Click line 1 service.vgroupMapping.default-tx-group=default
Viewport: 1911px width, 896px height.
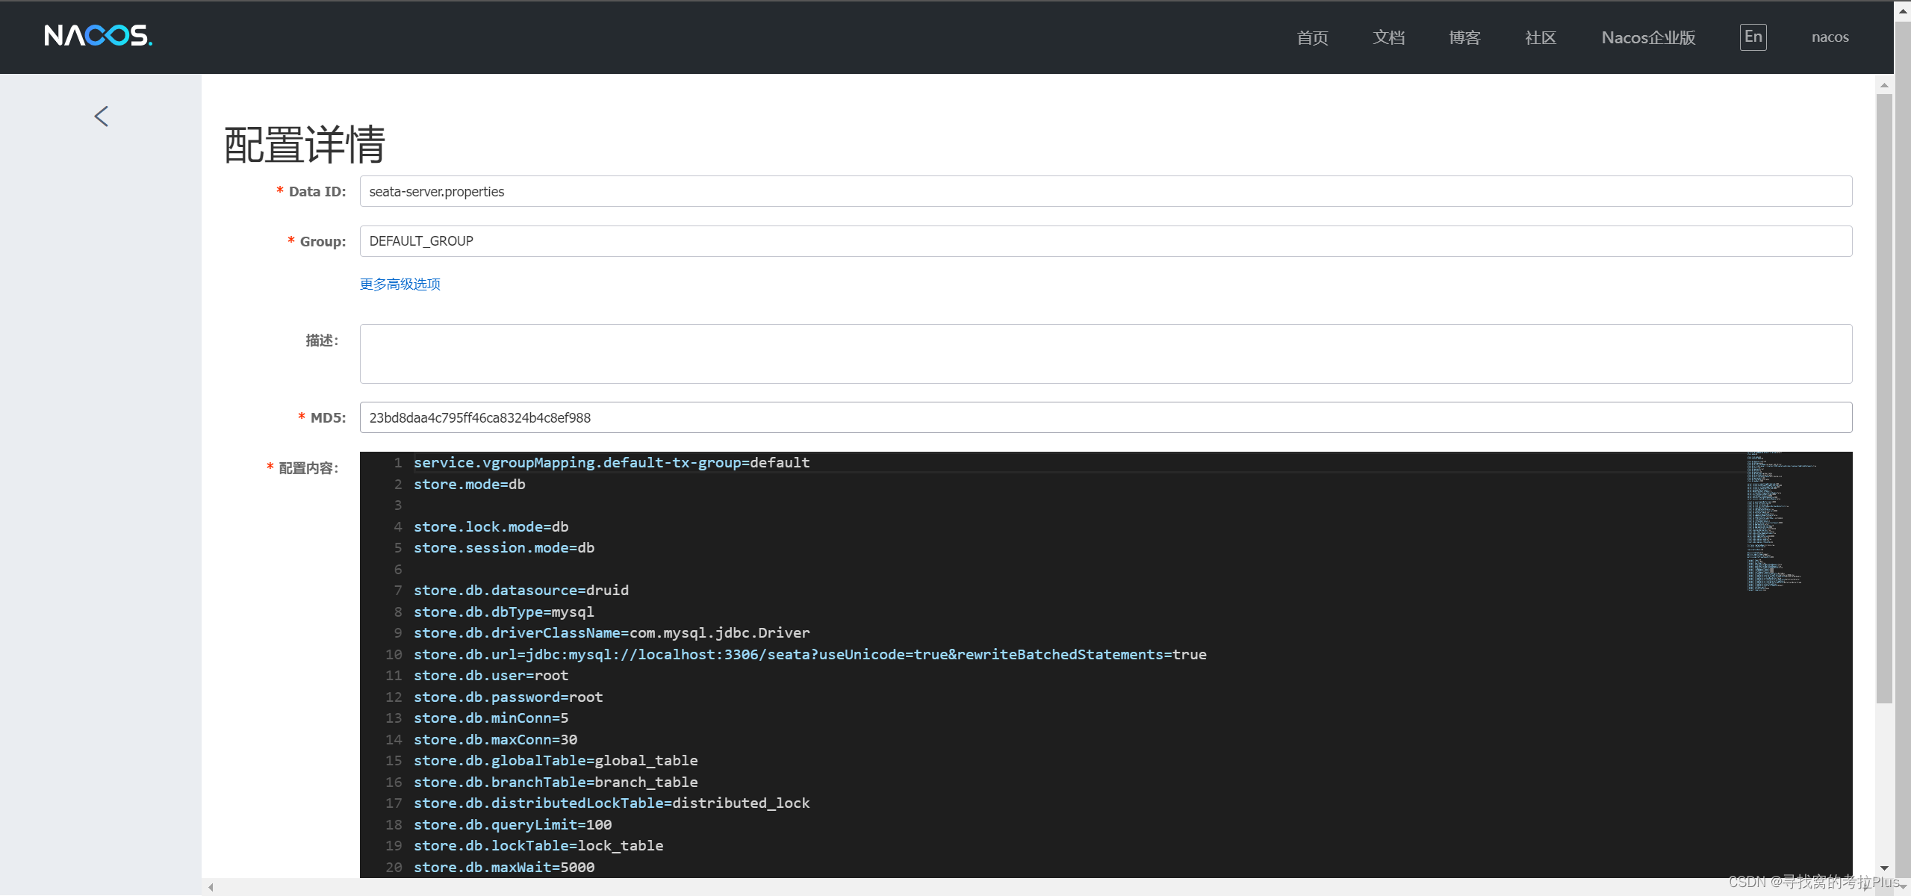pyautogui.click(x=612, y=462)
